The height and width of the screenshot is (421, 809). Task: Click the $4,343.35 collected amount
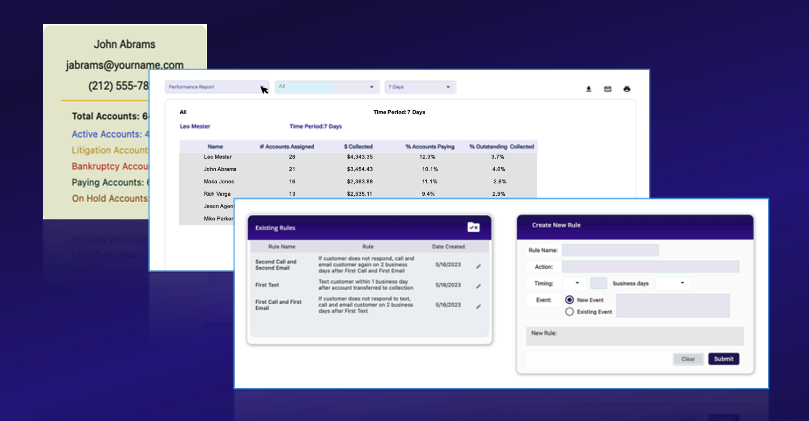point(360,157)
